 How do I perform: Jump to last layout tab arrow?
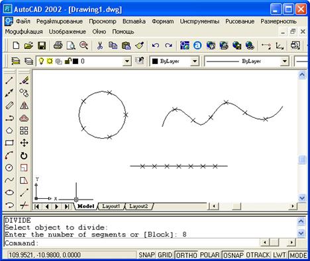coord(67,207)
